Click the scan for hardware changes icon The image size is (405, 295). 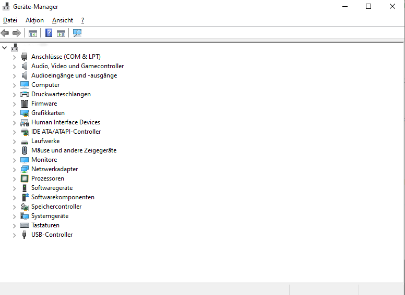coord(77,33)
